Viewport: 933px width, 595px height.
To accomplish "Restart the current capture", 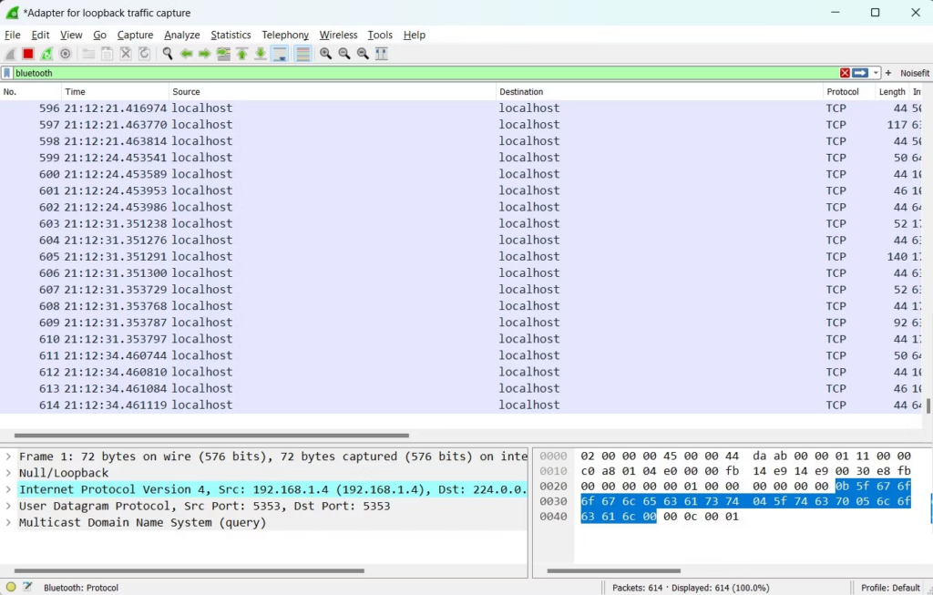I will click(x=46, y=54).
